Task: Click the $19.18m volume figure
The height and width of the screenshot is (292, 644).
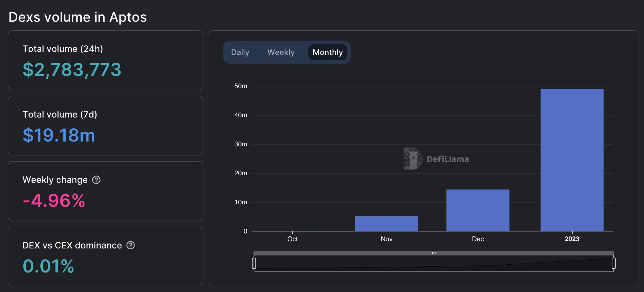Action: 59,136
